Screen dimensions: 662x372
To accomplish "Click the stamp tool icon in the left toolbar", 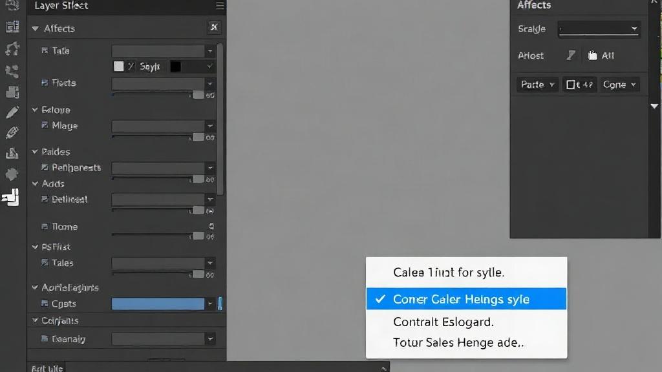I will [x=12, y=152].
